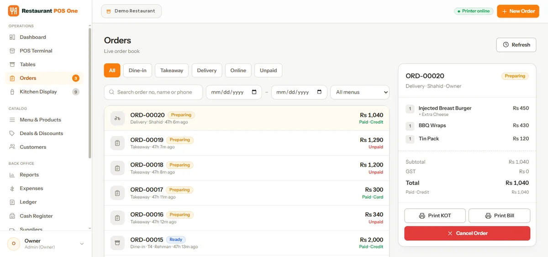The height and width of the screenshot is (257, 548).
Task: Click the Tables icon in sidebar
Action: (12, 64)
